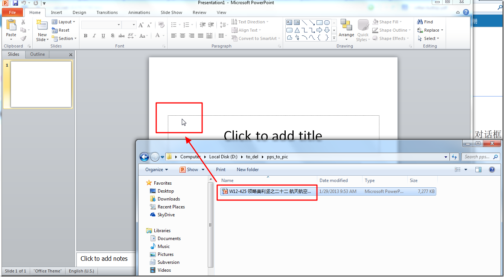The width and height of the screenshot is (504, 277).
Task: Click the Explorer search box
Action: point(481,157)
